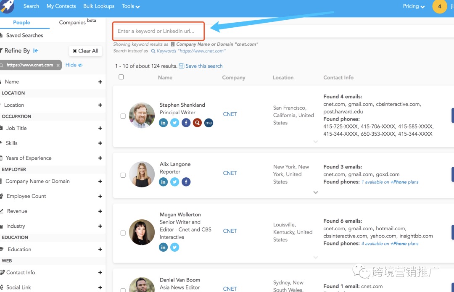Expand the Company Name or Domain filter
454x292 pixels.
(100, 182)
